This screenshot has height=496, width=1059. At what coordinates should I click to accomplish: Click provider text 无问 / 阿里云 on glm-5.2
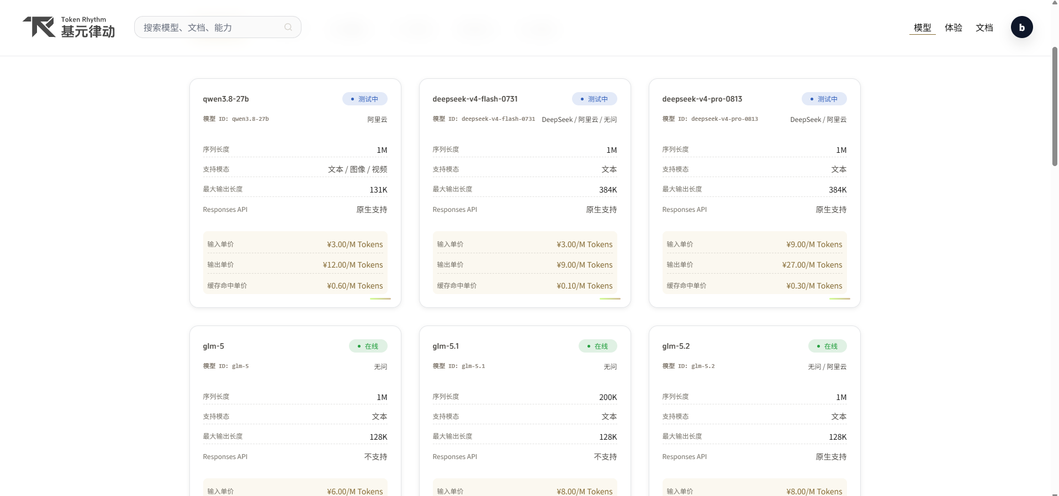tap(827, 367)
